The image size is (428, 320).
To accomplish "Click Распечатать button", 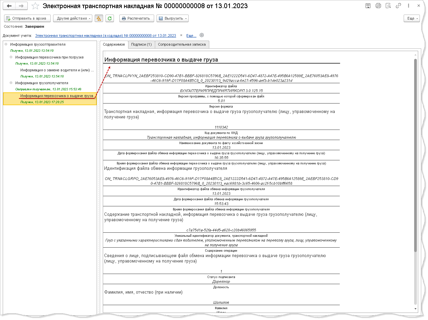I will click(137, 18).
